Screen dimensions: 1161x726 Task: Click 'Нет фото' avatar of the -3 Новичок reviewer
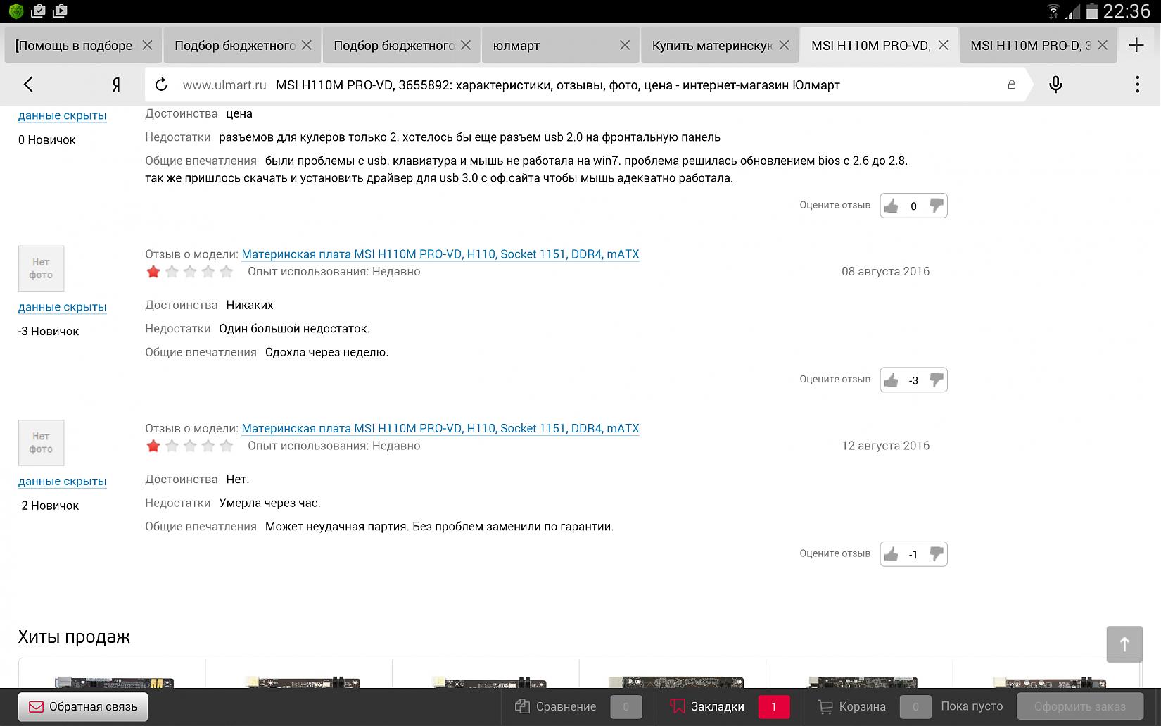(x=41, y=268)
